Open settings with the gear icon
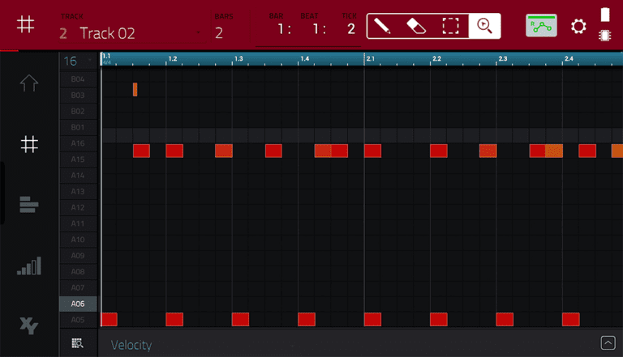Viewport: 623px width, 357px height. point(578,27)
